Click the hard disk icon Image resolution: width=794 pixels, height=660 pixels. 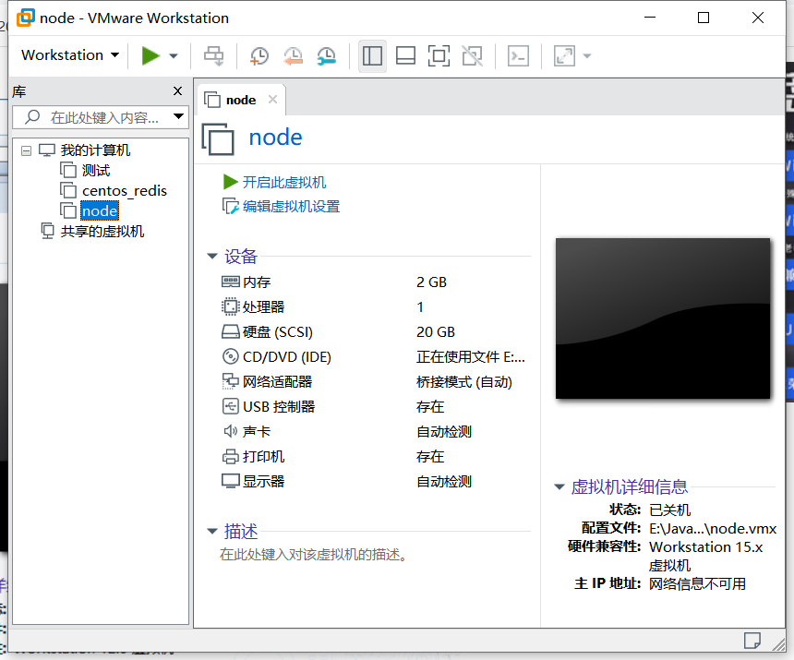click(231, 332)
